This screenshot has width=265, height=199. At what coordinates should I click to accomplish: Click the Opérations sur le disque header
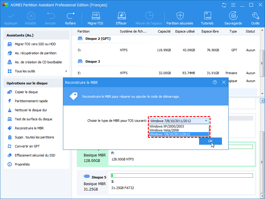coord(33,83)
